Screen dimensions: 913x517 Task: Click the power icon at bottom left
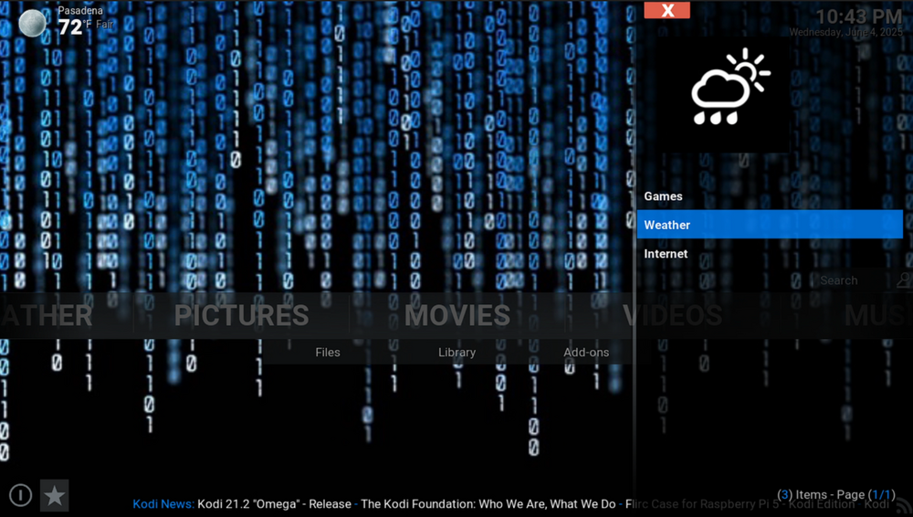[x=20, y=495]
